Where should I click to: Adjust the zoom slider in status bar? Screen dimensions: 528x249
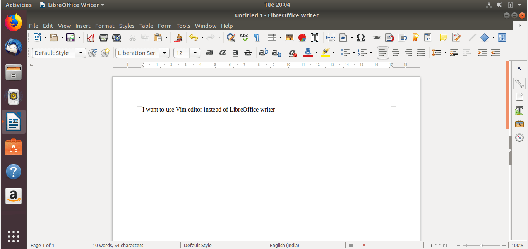[481, 245]
